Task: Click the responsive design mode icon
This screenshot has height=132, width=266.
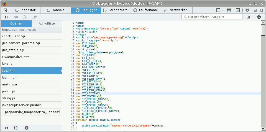Action: point(238,10)
